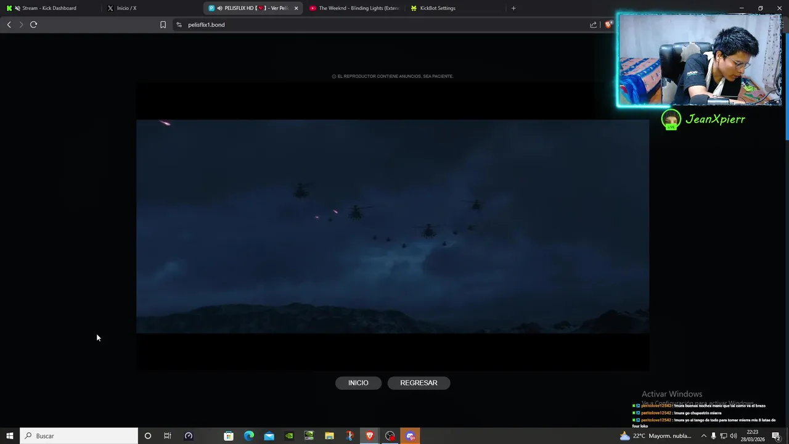Open the Mail app from taskbar

tap(269, 436)
